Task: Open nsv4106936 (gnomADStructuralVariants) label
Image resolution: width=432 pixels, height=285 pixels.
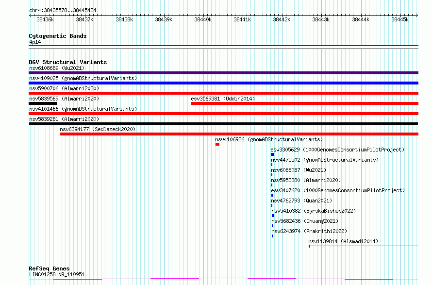Action: pyautogui.click(x=269, y=139)
